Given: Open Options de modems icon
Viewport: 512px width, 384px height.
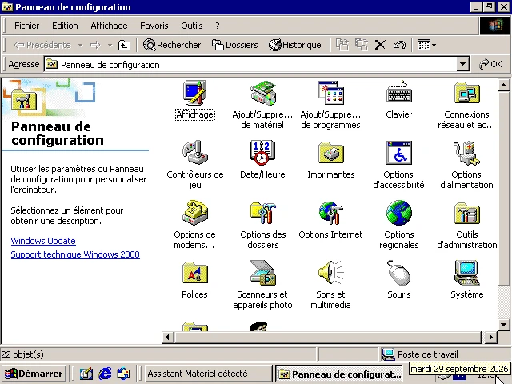Looking at the screenshot, I should pos(194,213).
